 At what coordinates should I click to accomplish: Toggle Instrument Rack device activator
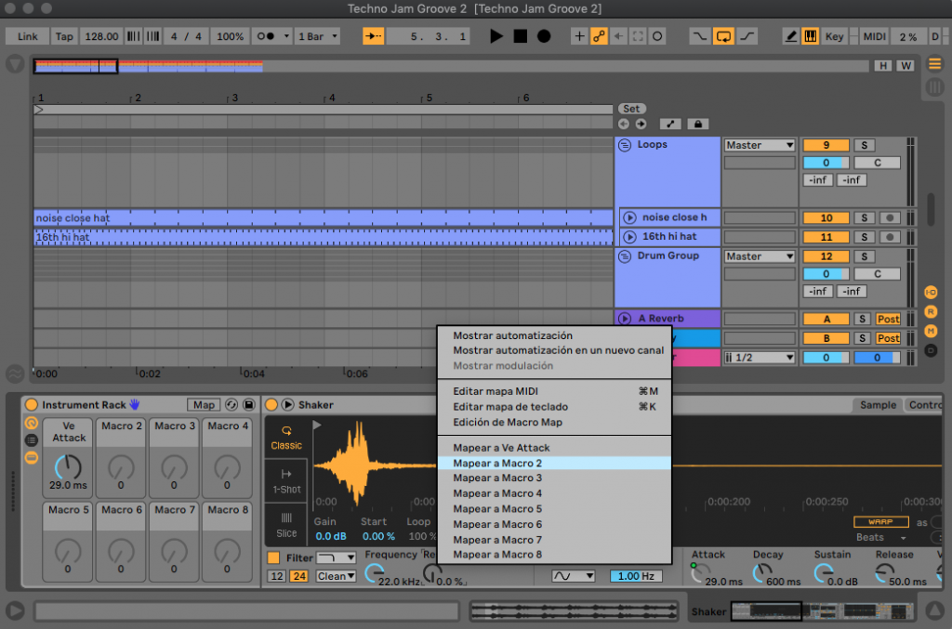pos(32,404)
